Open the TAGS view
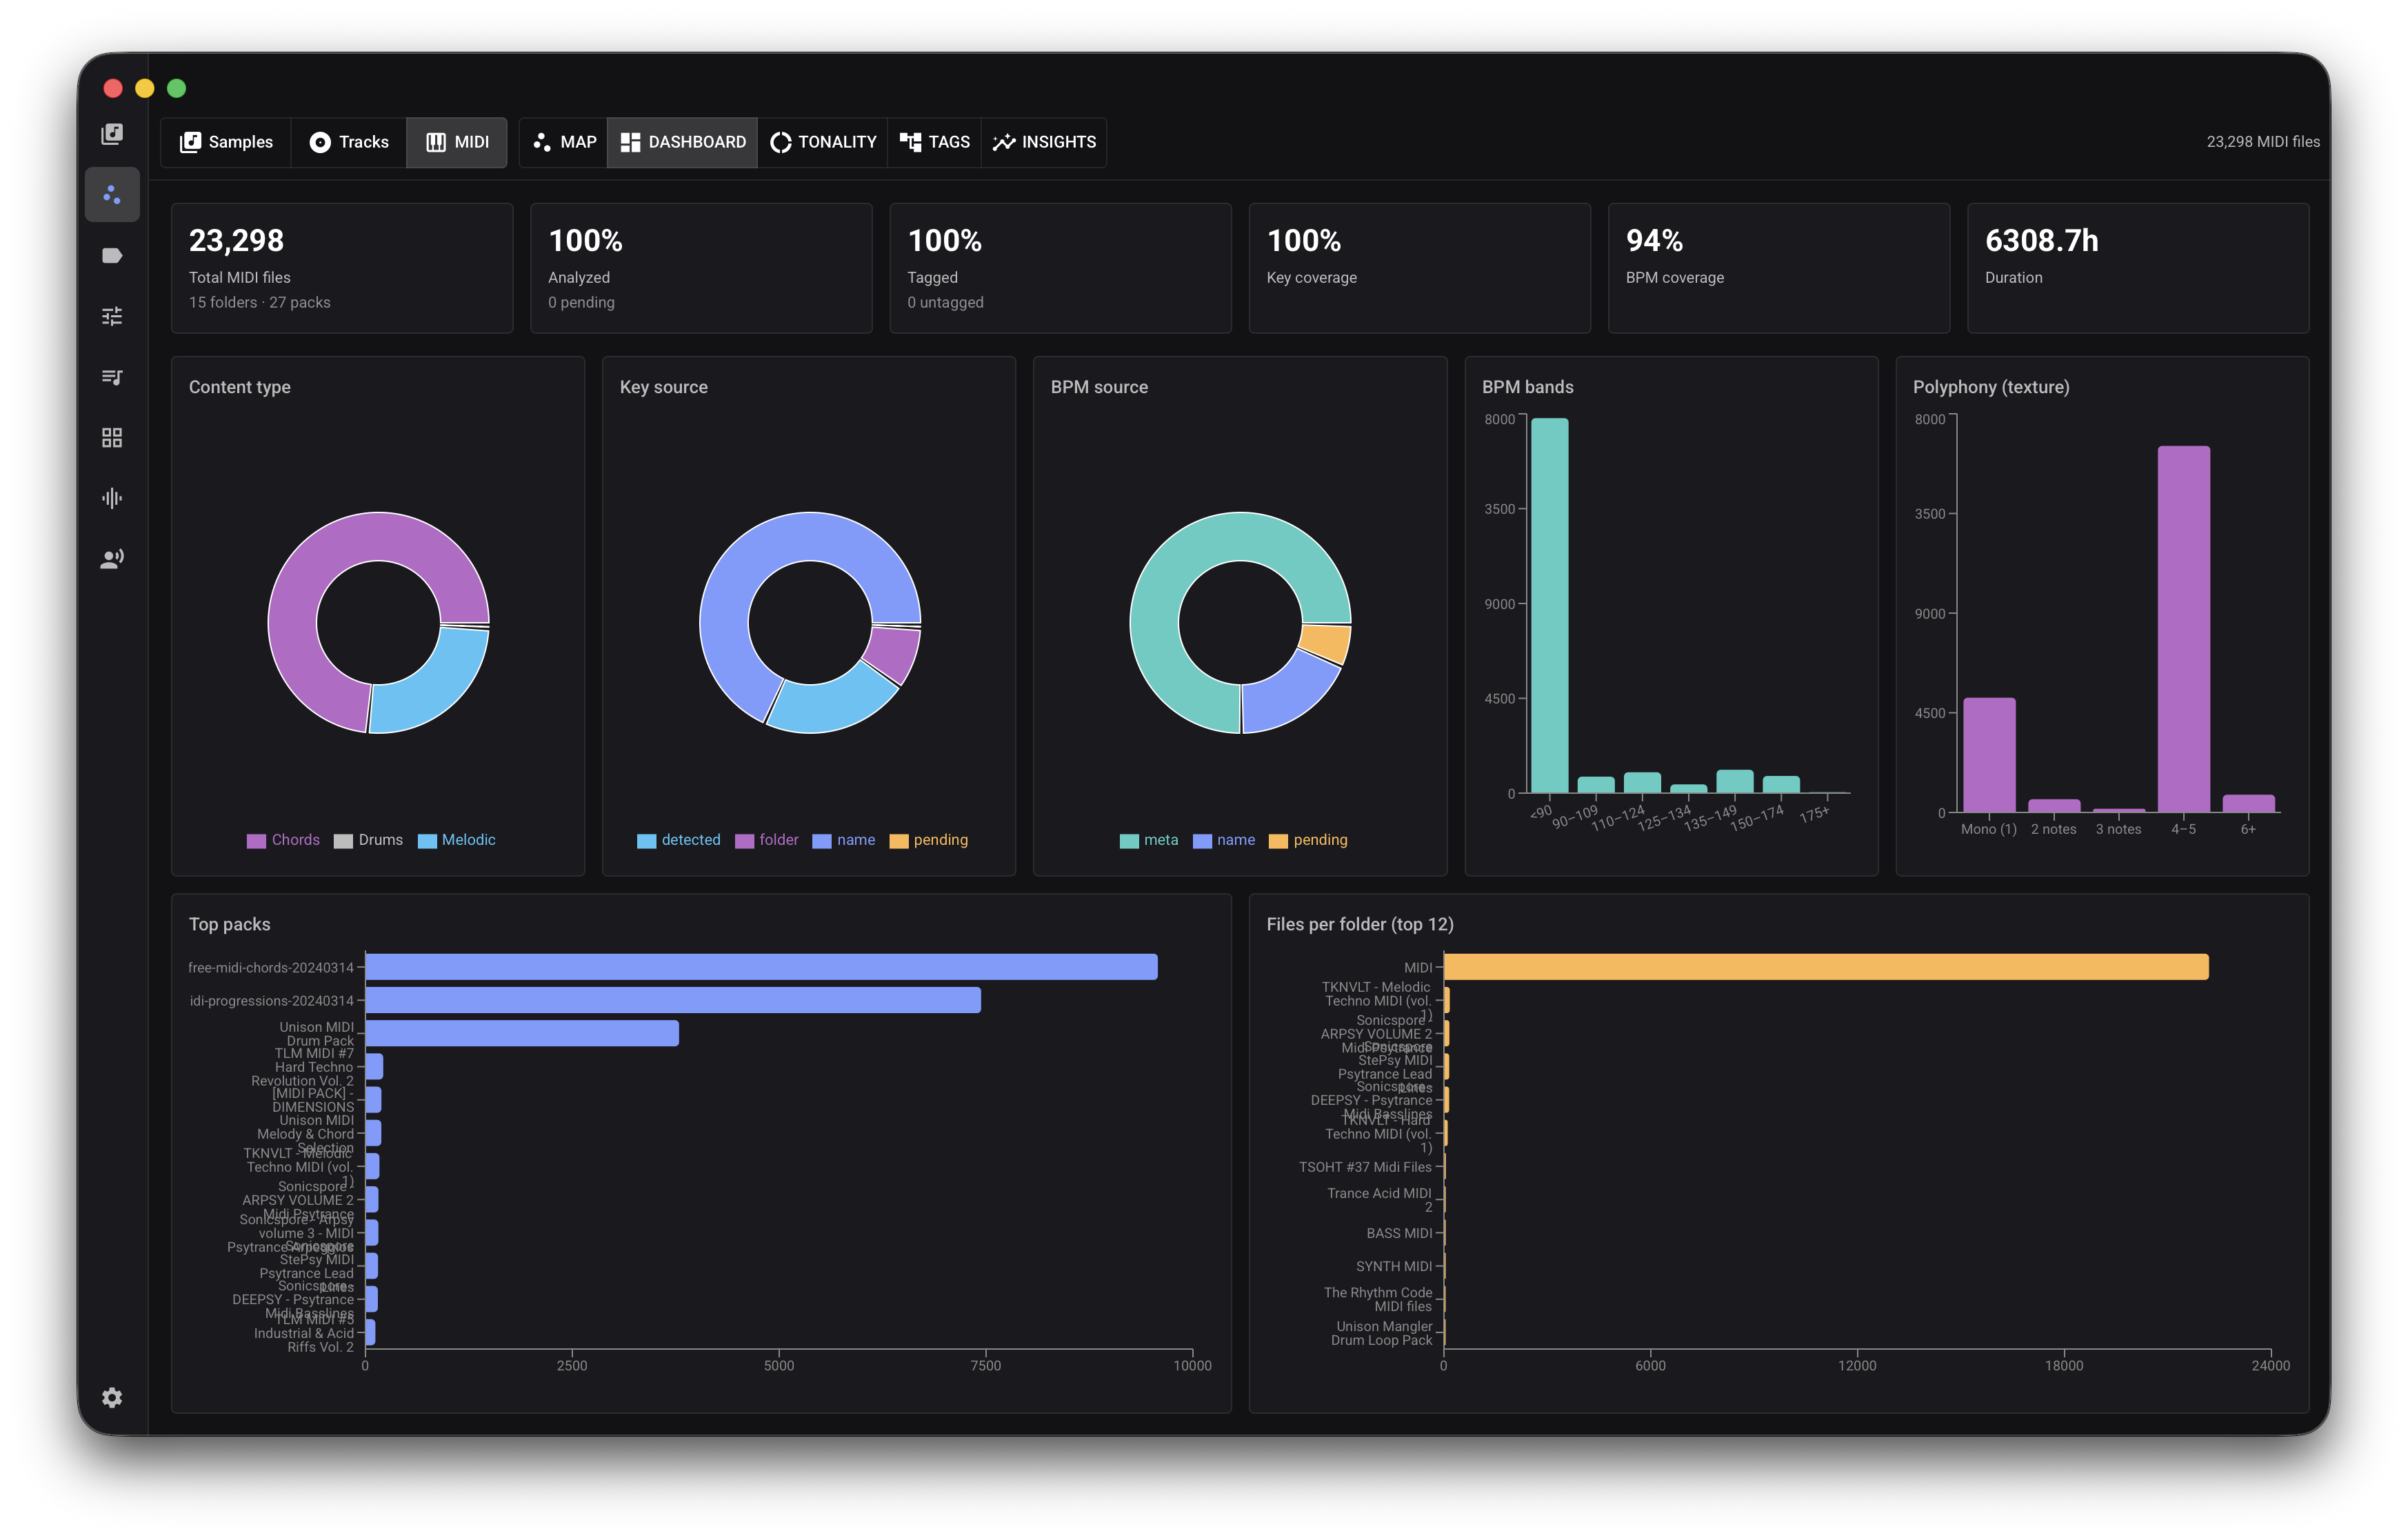Screen dimensions: 2408x1538 [935, 142]
